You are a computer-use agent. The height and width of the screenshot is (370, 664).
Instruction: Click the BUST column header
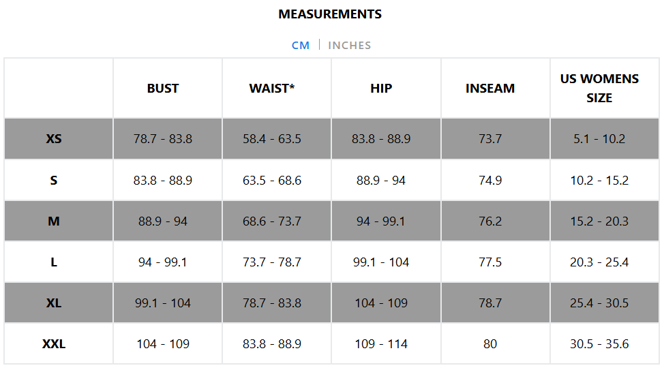[163, 88]
